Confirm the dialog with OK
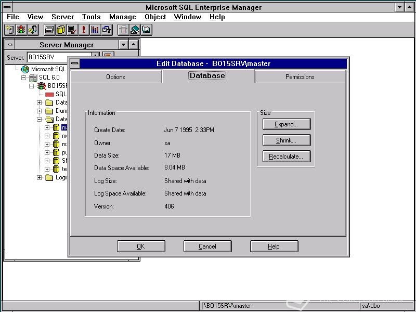Image resolution: width=416 pixels, height=312 pixels. pos(141,246)
